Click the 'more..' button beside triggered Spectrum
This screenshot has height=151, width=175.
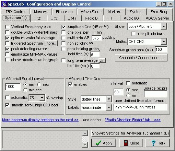click(x=51, y=43)
